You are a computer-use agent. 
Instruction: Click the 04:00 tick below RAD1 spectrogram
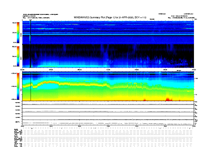pos(51,70)
